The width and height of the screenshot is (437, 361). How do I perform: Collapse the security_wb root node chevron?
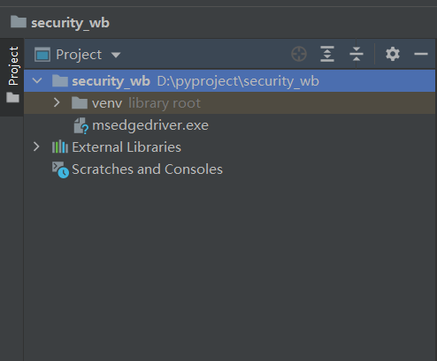(x=37, y=80)
